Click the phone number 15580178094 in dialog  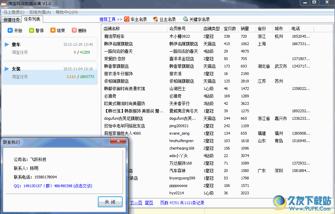tap(46, 177)
